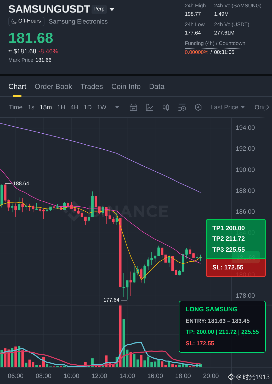This screenshot has width=272, height=384.
Task: Tap the Samsung Electronics name
Action: click(x=78, y=21)
